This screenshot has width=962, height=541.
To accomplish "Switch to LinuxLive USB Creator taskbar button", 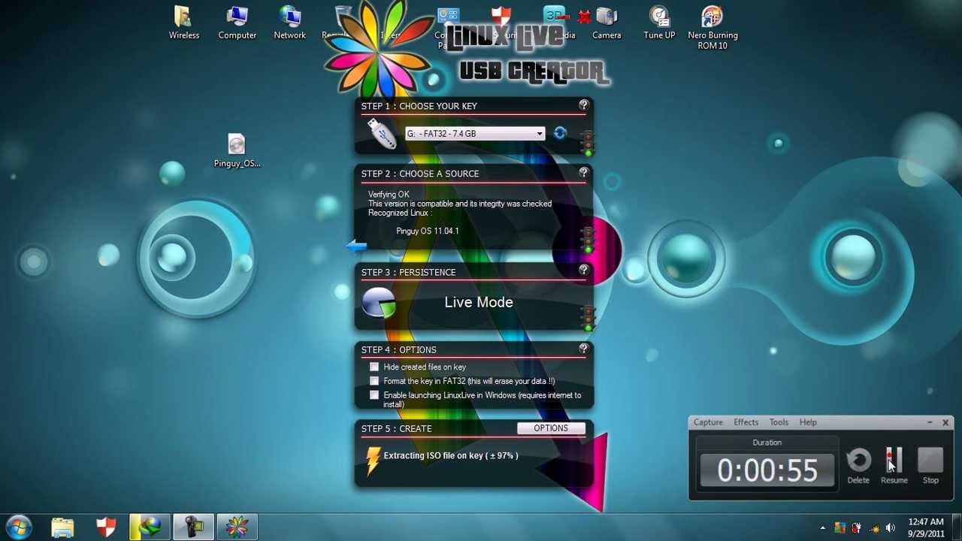I will 237,527.
